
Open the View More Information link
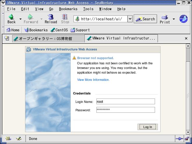point(93,80)
